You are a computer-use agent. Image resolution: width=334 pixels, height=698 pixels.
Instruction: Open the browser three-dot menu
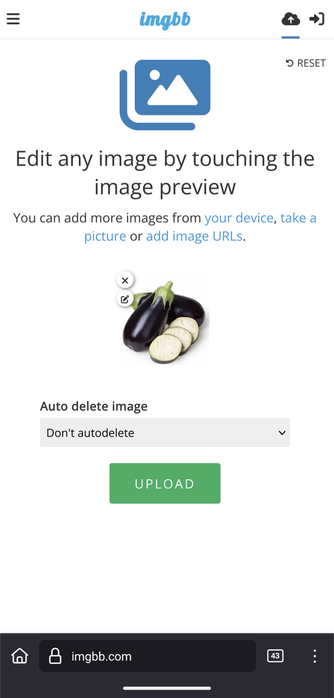coord(315,656)
